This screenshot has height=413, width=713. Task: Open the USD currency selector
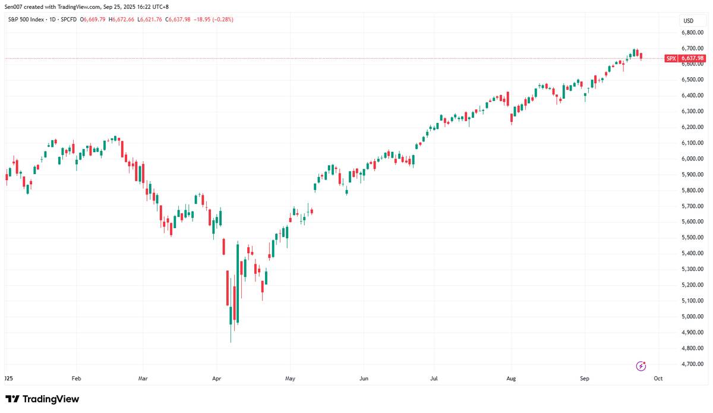[688, 21]
